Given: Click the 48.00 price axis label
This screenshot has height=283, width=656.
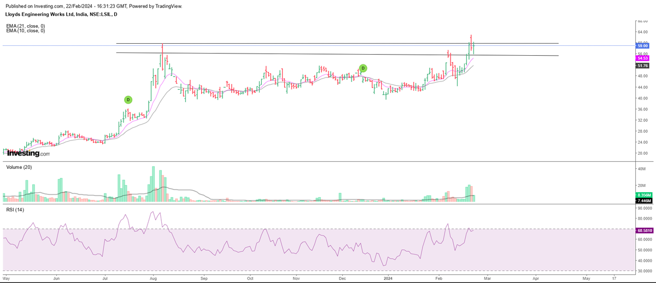Looking at the screenshot, I should [642, 76].
